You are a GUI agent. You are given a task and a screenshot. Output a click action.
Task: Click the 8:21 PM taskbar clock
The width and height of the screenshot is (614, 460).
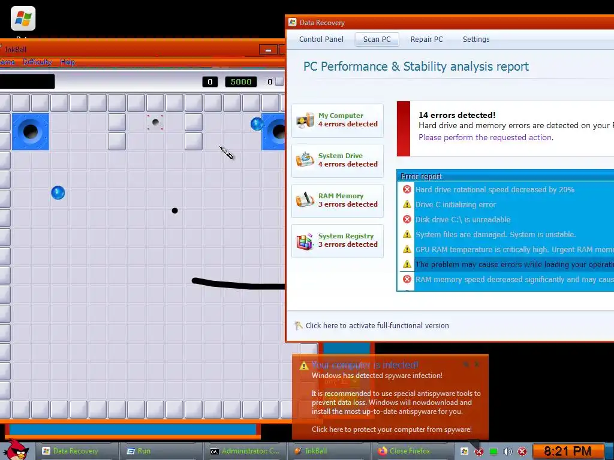568,452
